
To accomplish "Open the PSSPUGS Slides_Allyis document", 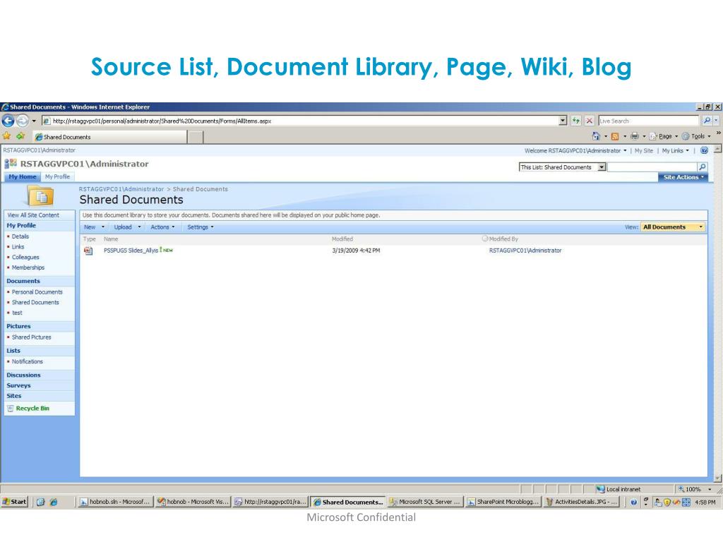I will 131,251.
